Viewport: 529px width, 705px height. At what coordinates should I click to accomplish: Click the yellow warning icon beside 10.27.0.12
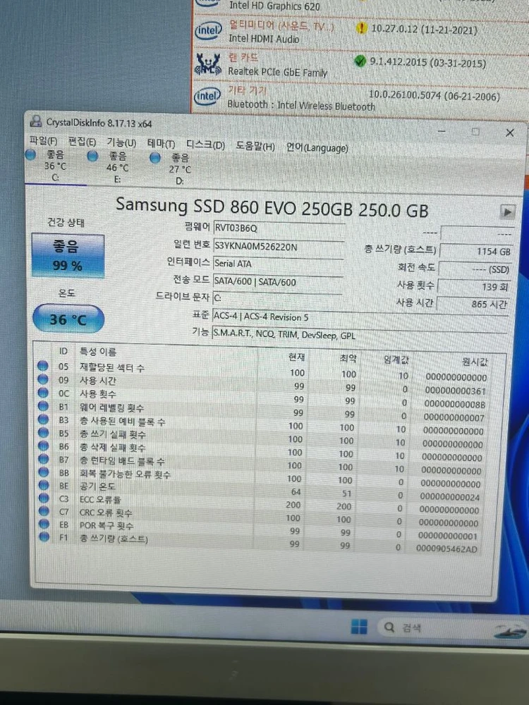pos(361,28)
